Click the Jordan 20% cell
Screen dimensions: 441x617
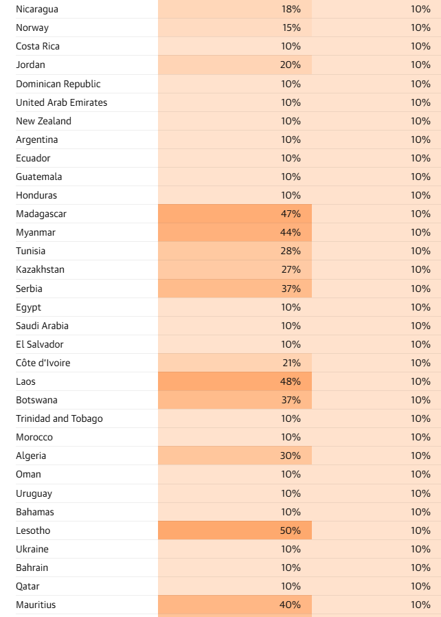(x=235, y=65)
